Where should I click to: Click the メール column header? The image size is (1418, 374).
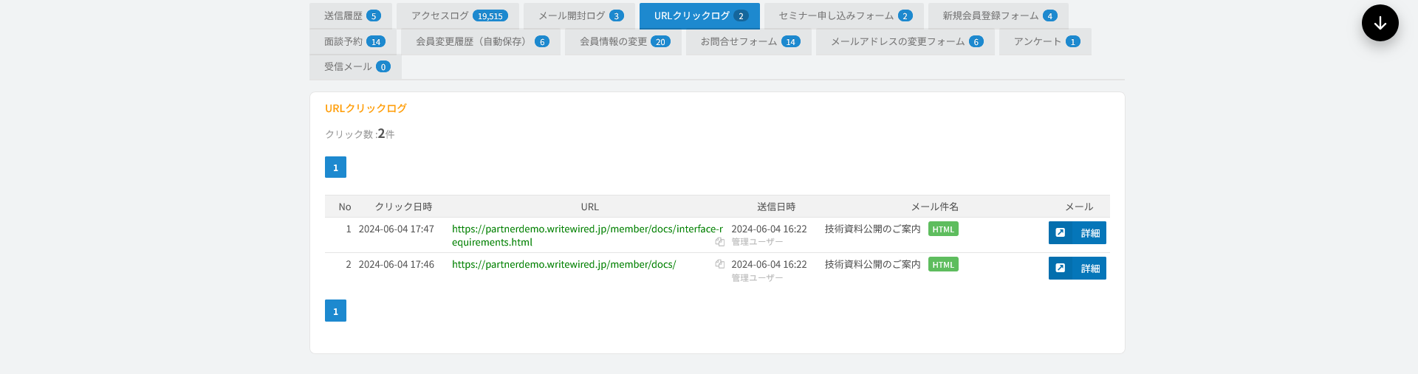coord(1079,207)
